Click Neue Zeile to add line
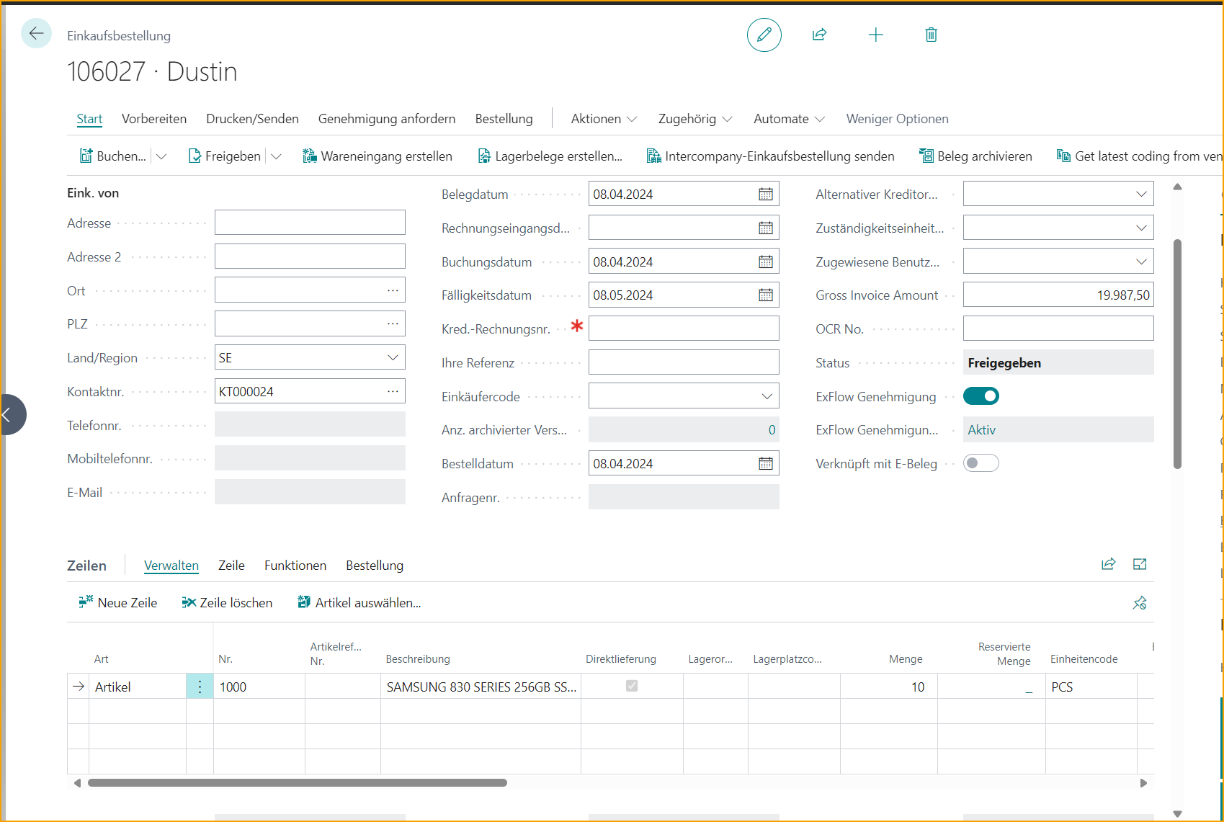Screen dimensions: 1224x822 pyautogui.click(x=118, y=603)
